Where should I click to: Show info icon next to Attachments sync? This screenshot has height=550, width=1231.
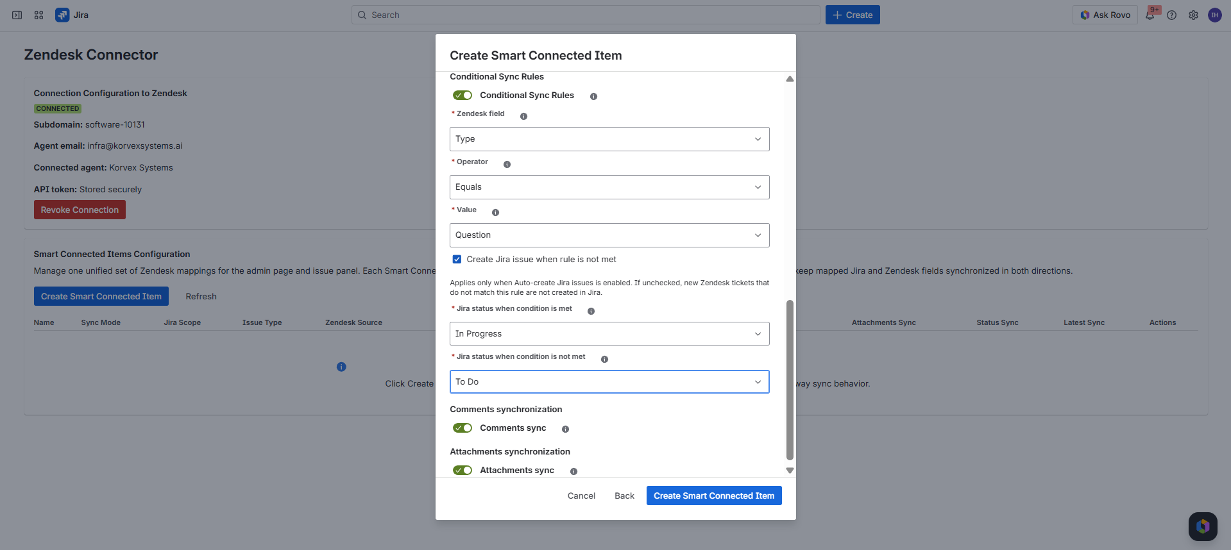573,471
